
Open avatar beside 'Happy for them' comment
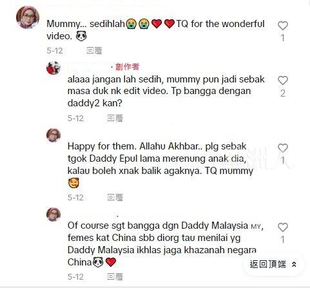[x=53, y=135]
